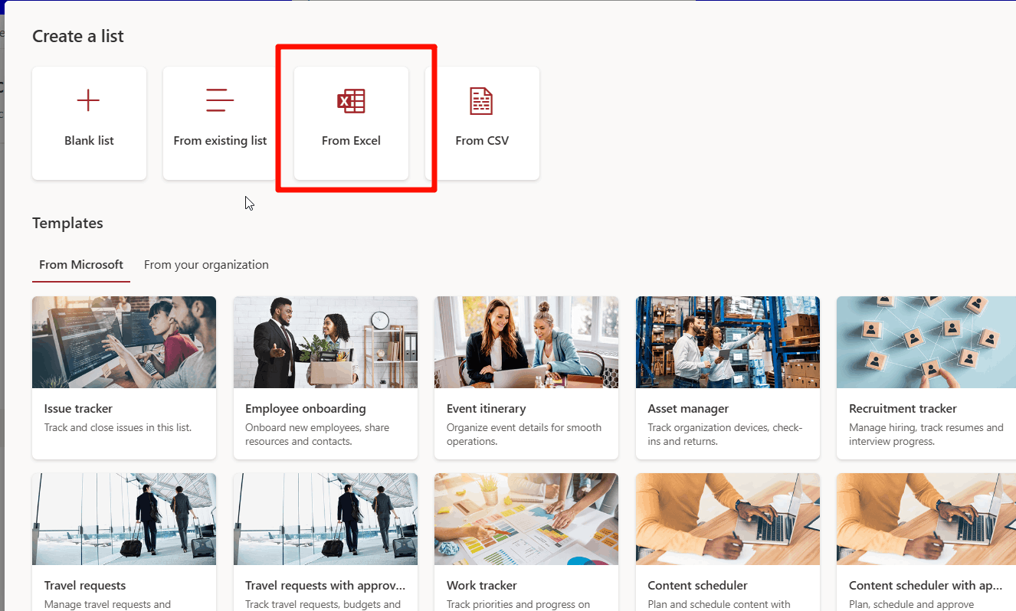Open the Issue tracker template image
This screenshot has height=611, width=1016.
pos(124,342)
